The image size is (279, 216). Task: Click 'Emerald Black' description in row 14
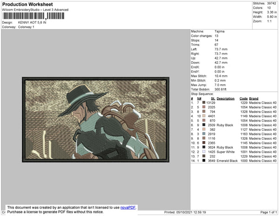pos(227,161)
